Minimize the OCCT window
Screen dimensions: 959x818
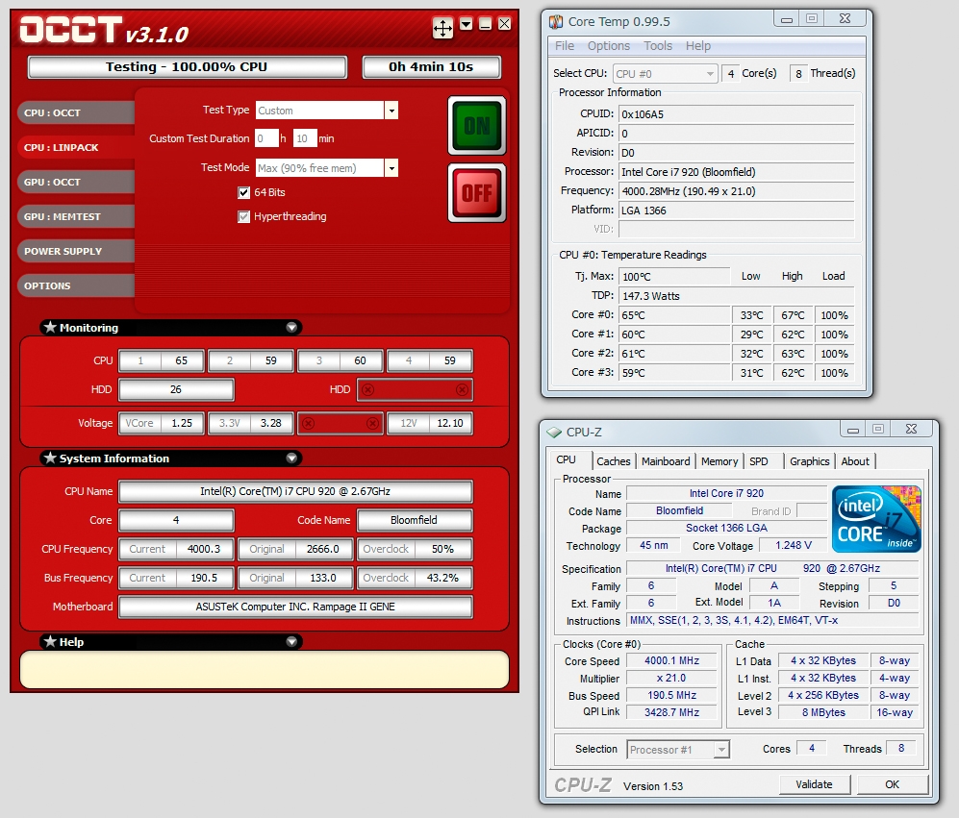(x=485, y=24)
